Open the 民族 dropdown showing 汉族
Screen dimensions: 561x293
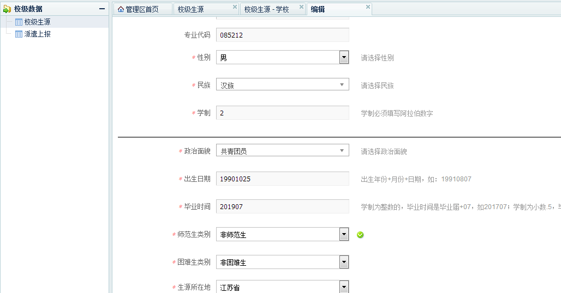pos(283,84)
